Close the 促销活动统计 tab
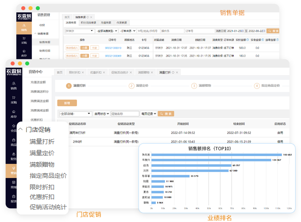This screenshot has width=301, height=222. pyautogui.click(x=131, y=73)
